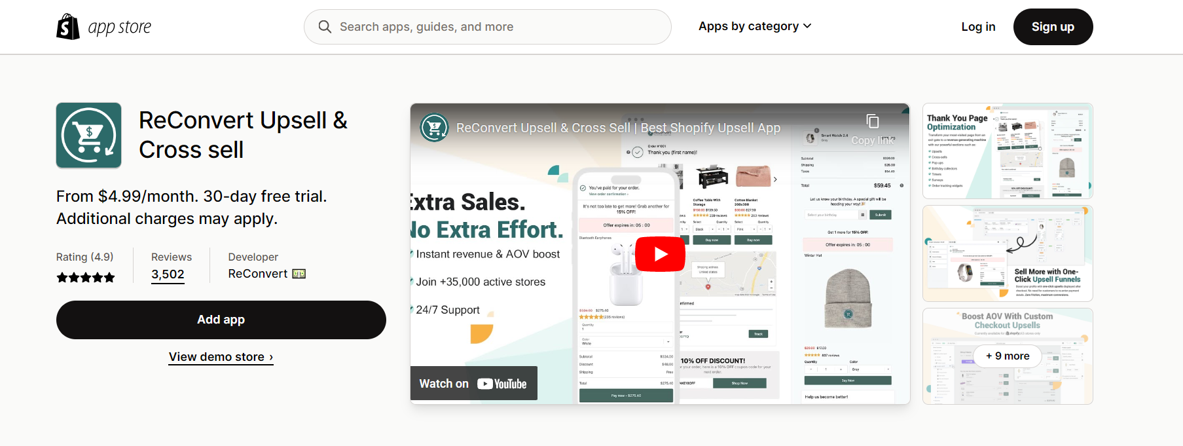
Task: Open the Shopify app store logo
Action: (103, 27)
